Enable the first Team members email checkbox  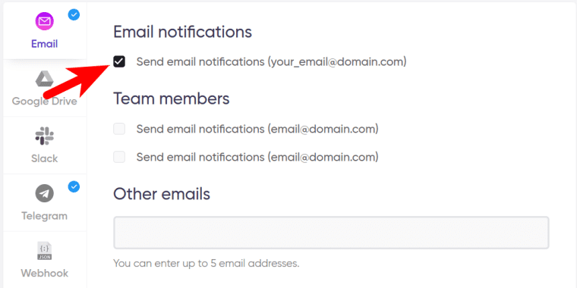[x=119, y=129]
